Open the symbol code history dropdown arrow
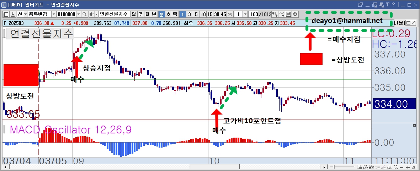The height and width of the screenshot is (171, 420). click(79, 14)
